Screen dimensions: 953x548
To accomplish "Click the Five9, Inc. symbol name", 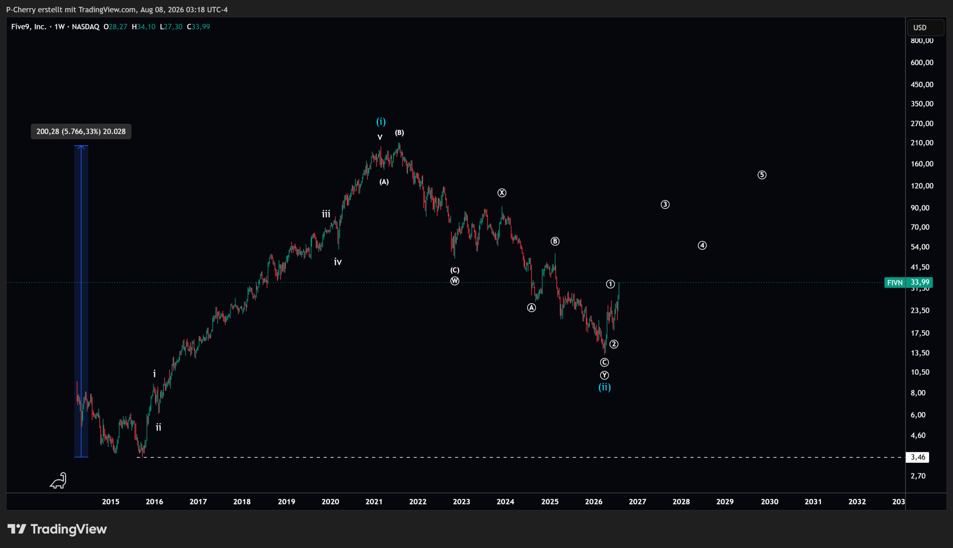I will tap(29, 27).
